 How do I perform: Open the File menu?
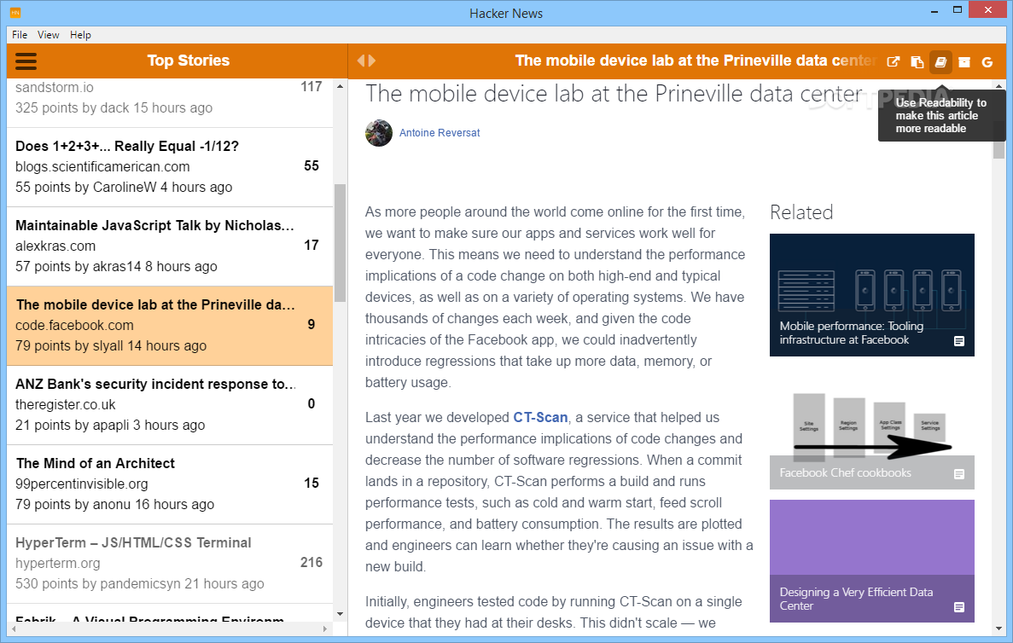pyautogui.click(x=20, y=35)
